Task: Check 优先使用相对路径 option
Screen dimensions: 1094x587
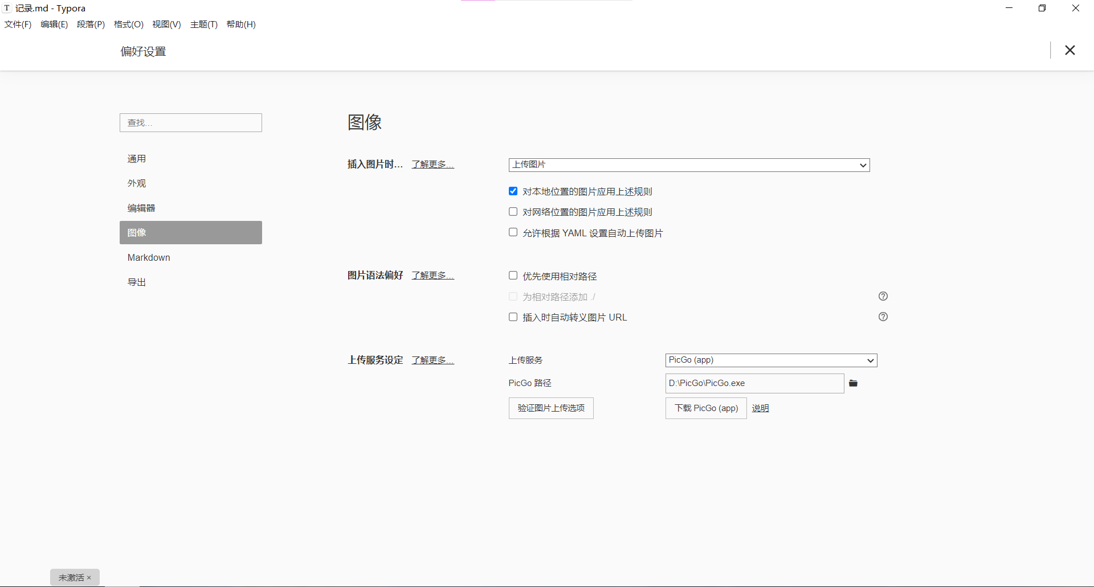Action: [513, 275]
